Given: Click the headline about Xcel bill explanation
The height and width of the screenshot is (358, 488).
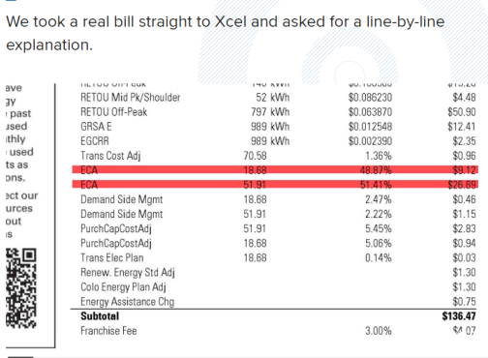Looking at the screenshot, I should click(226, 33).
